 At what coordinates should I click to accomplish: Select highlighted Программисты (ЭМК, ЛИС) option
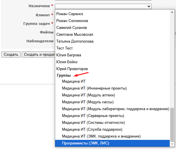point(85,143)
